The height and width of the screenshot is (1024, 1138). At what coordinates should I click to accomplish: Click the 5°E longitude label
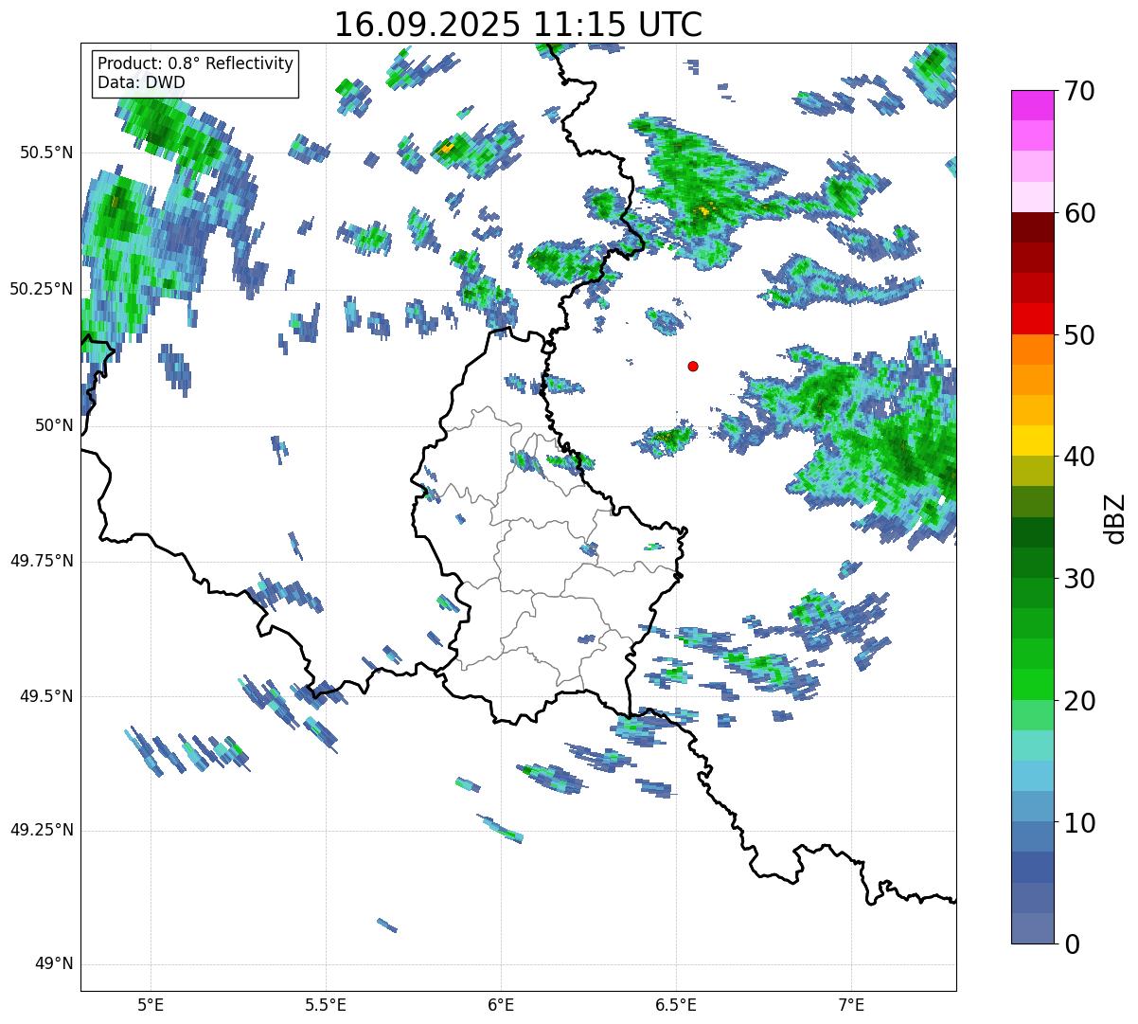[x=151, y=1004]
